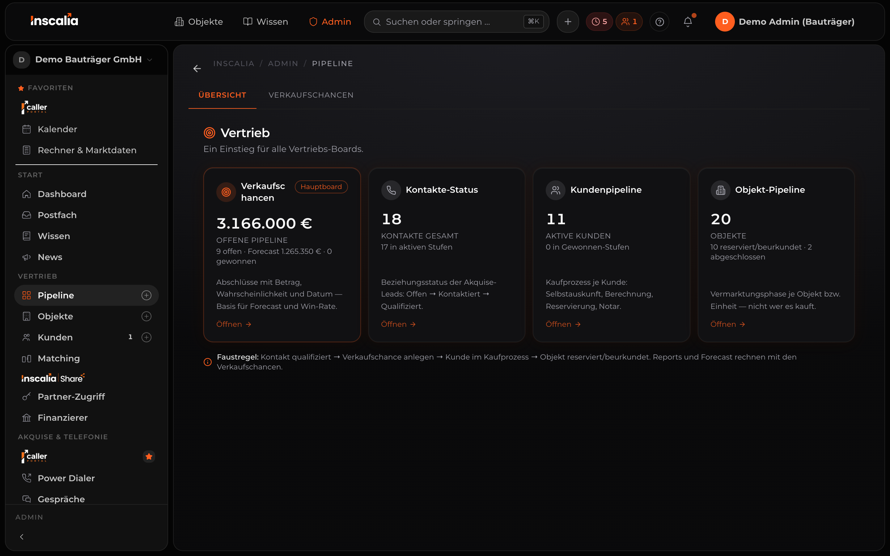Open Objekte in top navigation
The image size is (890, 556).
[199, 22]
